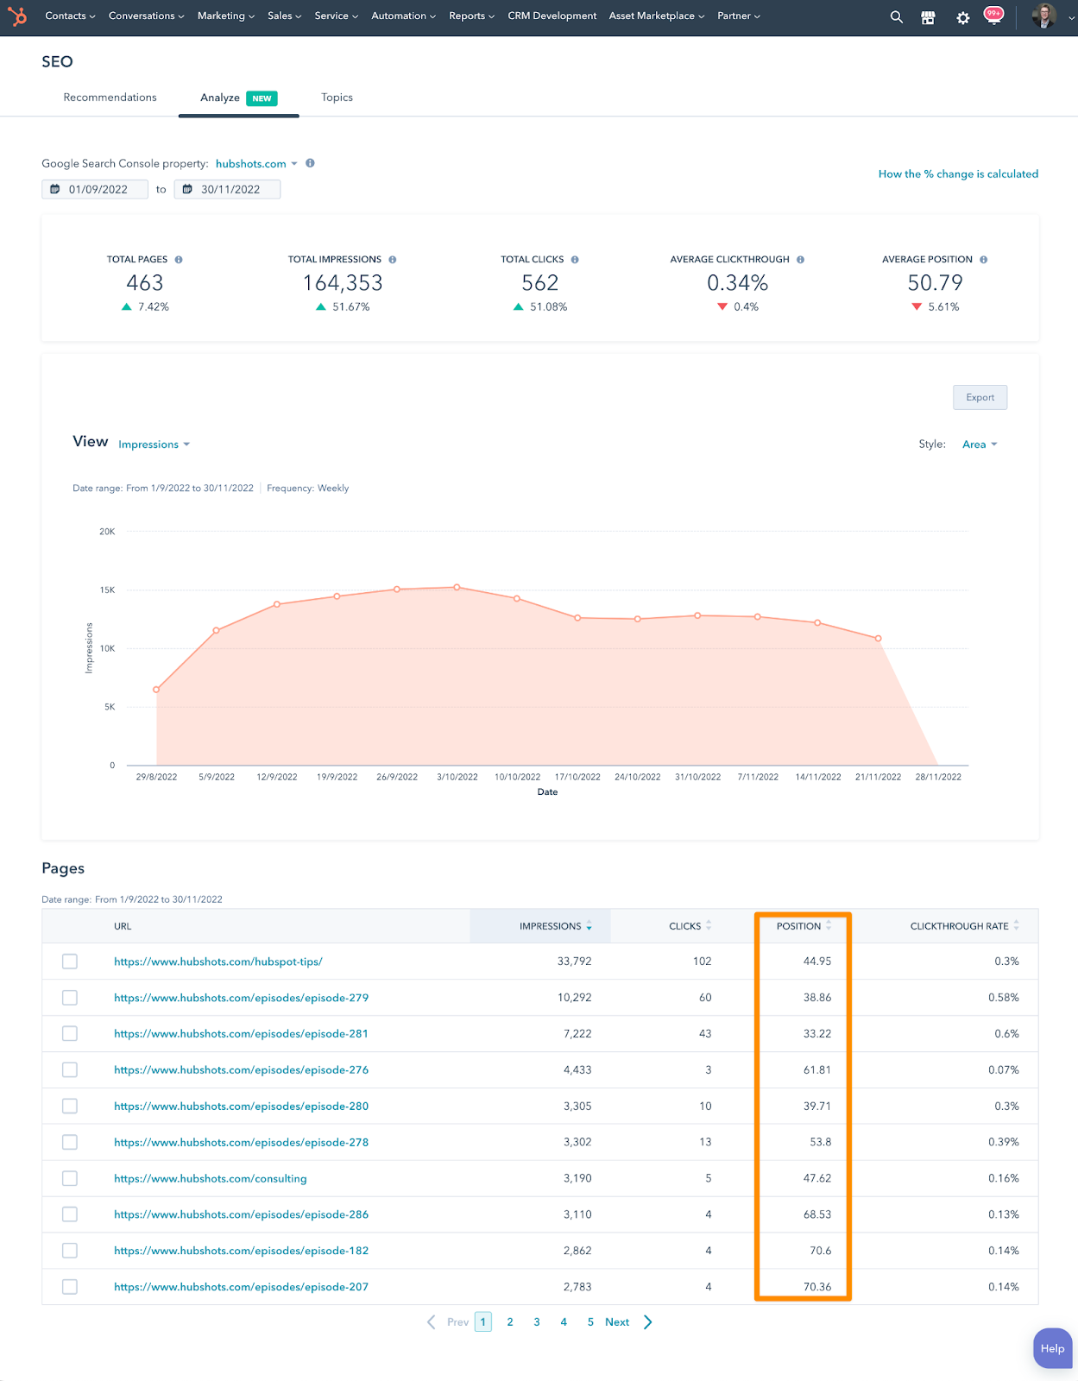Open the hubspot-tips URL link
Viewport: 1078px width, 1381px height.
click(218, 962)
